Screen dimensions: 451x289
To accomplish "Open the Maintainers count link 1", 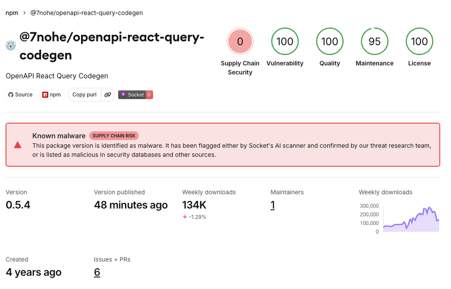I will tap(273, 205).
